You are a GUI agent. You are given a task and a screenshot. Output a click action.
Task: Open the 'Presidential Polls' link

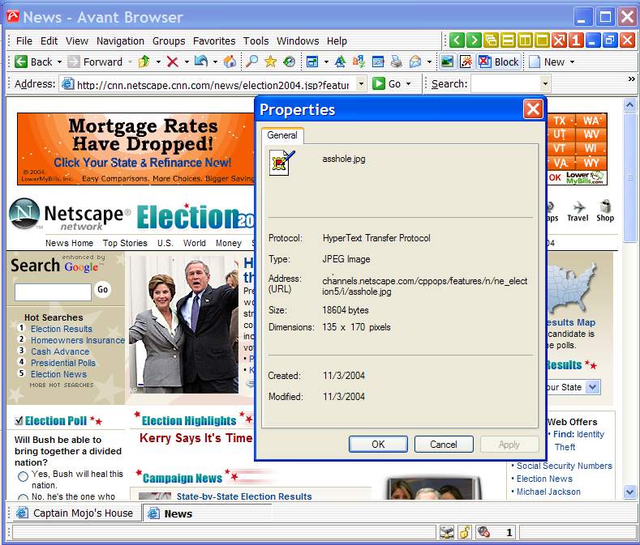point(63,363)
